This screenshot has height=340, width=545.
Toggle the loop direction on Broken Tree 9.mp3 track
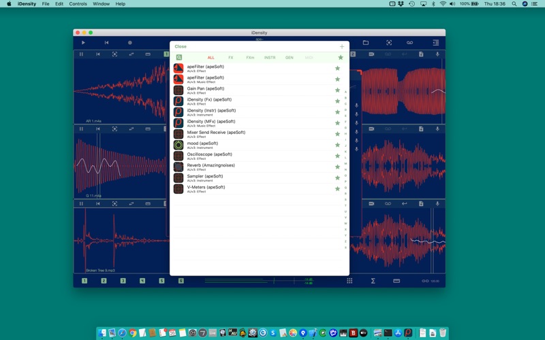[x=131, y=203]
